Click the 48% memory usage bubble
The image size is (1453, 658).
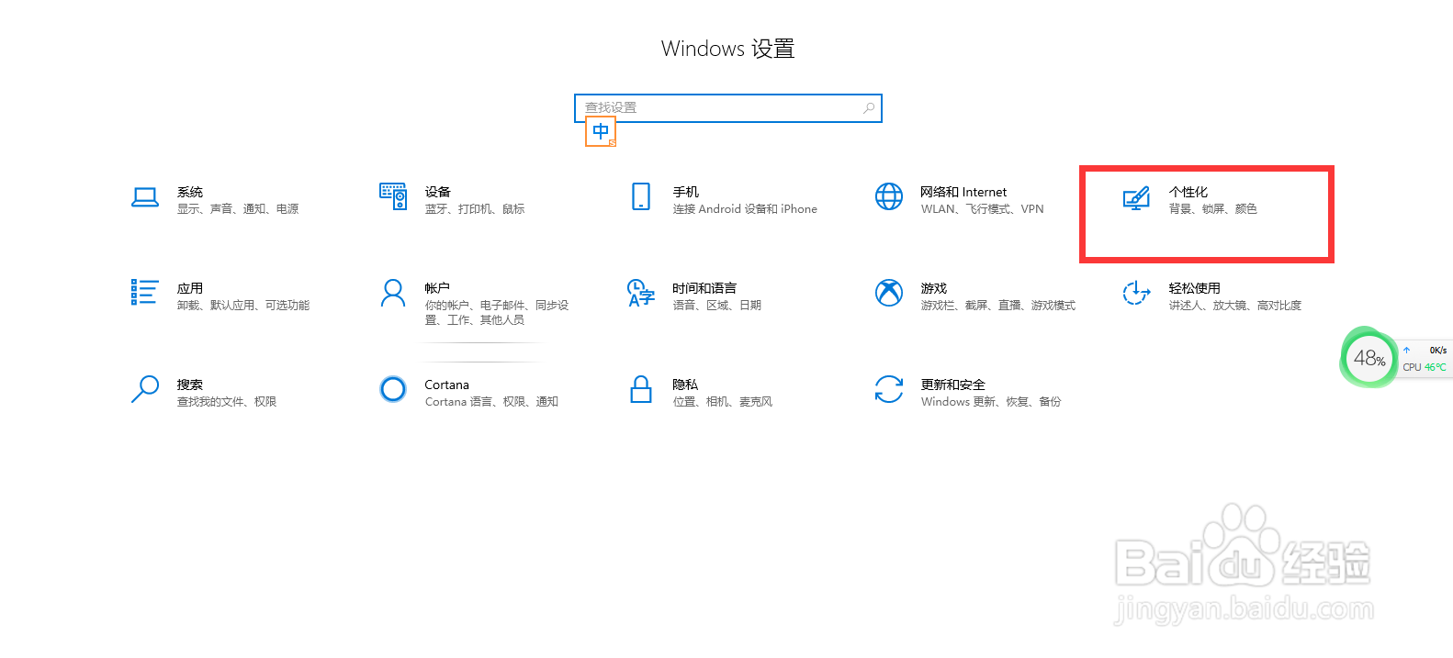[1369, 358]
